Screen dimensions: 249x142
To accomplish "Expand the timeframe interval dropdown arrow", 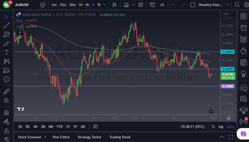I will pos(105,5).
